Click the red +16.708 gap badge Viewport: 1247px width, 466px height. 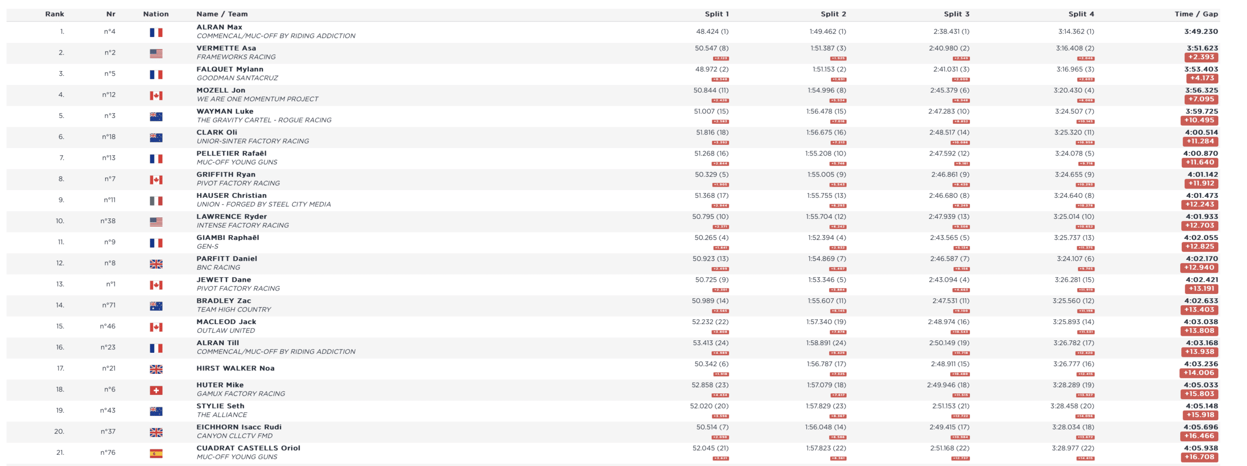tap(1199, 457)
